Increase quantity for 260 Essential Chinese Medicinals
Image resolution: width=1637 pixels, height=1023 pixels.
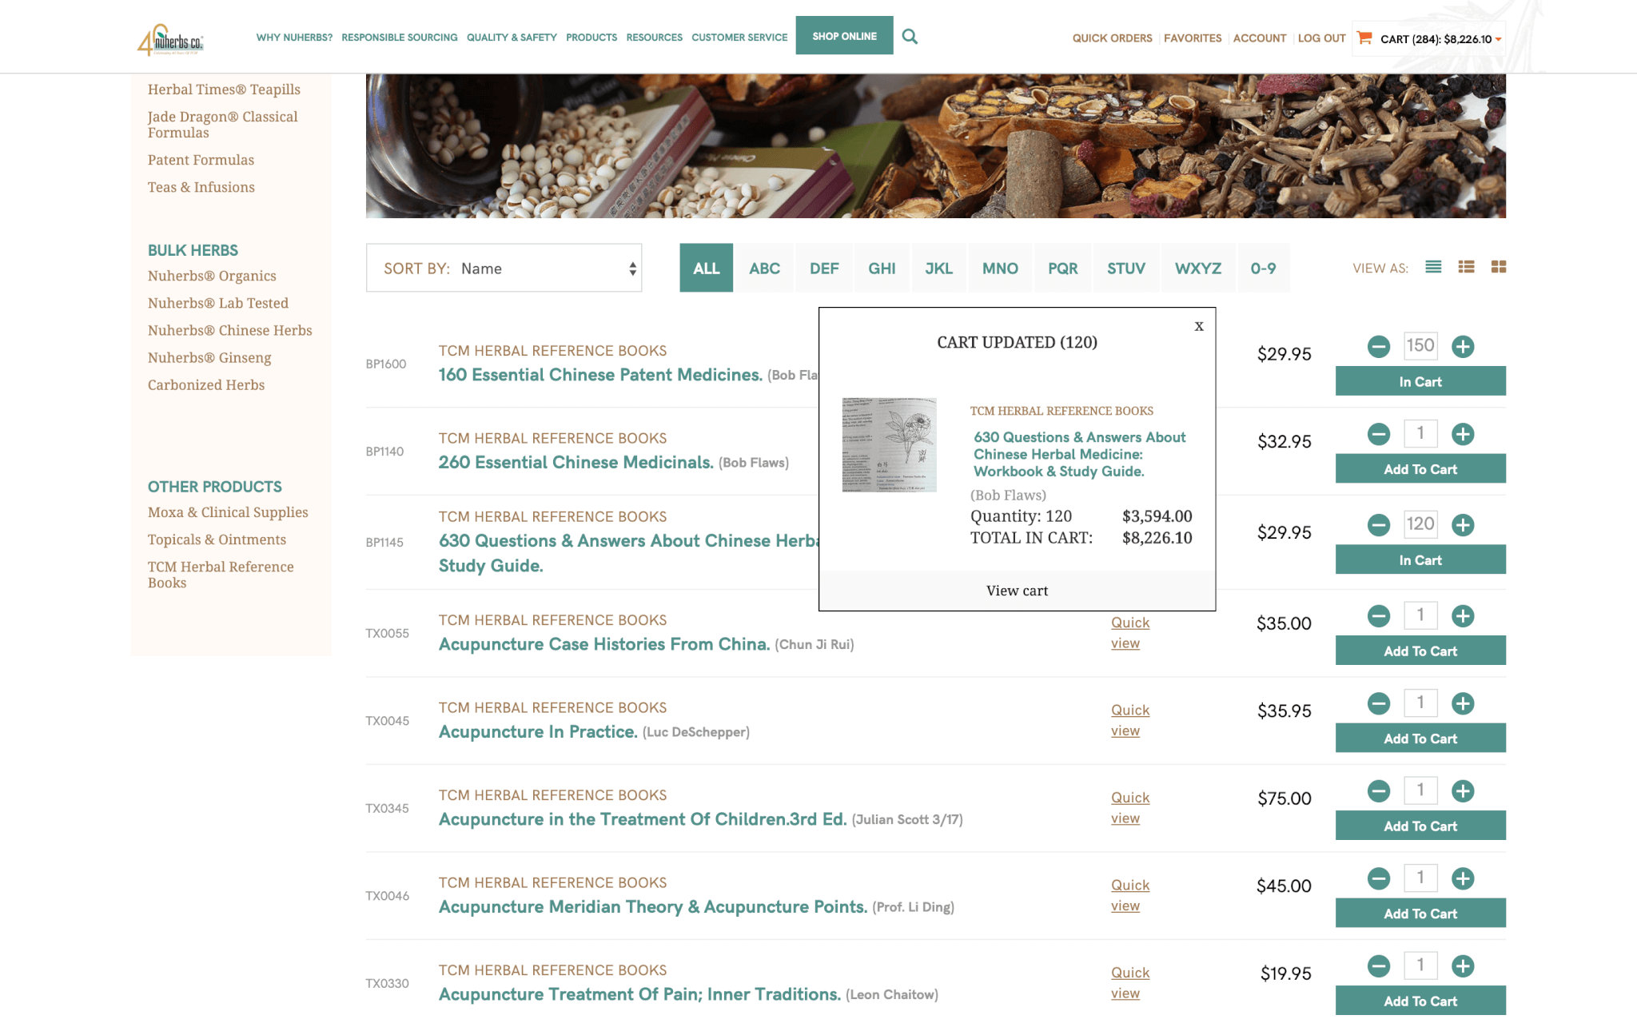1463,434
